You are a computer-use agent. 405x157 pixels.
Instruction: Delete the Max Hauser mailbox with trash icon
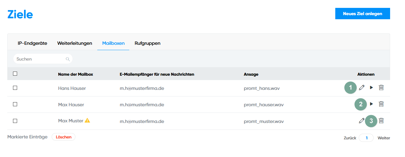click(x=381, y=104)
